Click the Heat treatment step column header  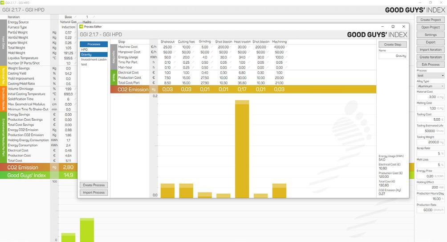pyautogui.click(x=242, y=41)
